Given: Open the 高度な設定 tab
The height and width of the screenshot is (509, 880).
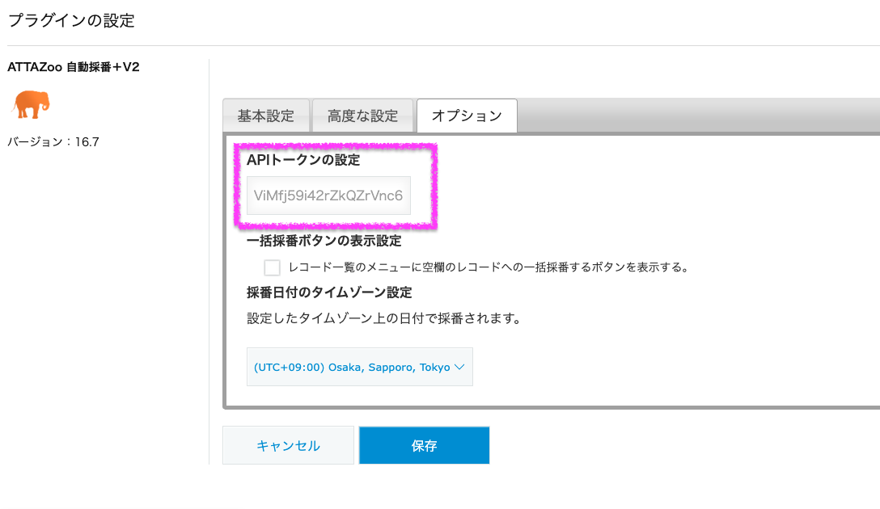Looking at the screenshot, I should [362, 115].
